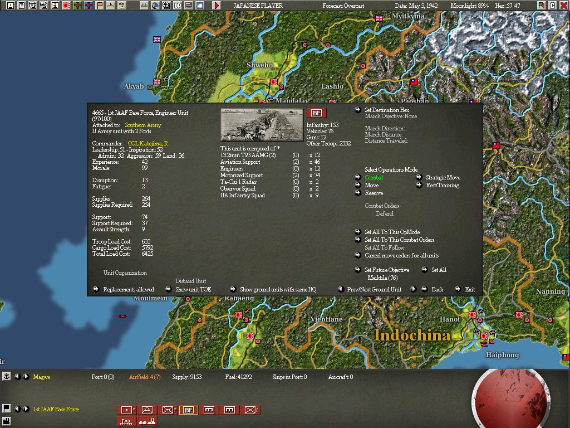Click Set All To This Combat Orders
This screenshot has width=570, height=428.
(399, 240)
